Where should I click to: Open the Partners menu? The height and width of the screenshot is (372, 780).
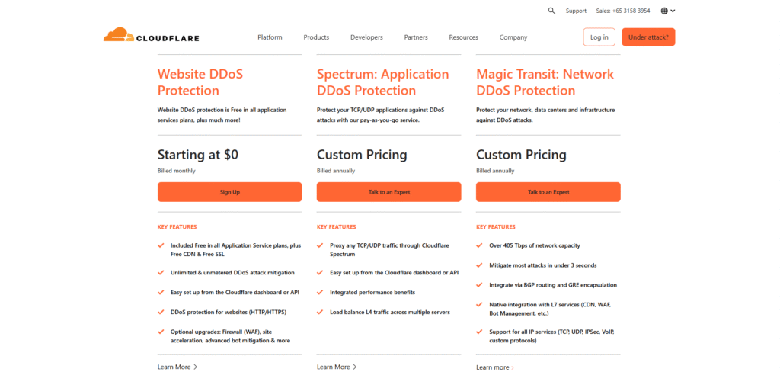click(x=416, y=37)
